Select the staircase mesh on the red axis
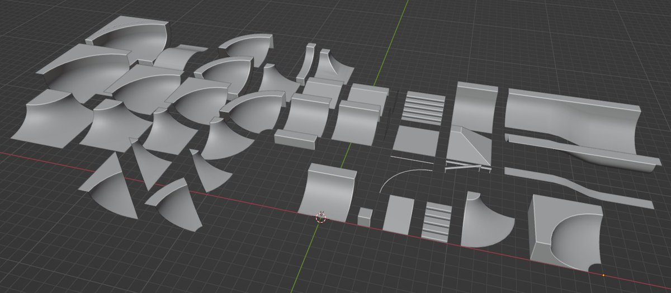Viewport: 671px width, 293px height. tap(437, 222)
